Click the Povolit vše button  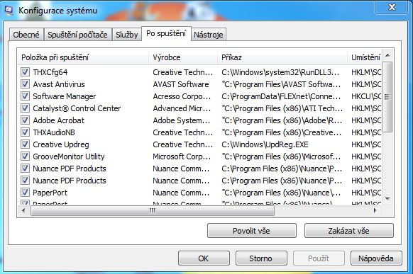[x=251, y=231]
